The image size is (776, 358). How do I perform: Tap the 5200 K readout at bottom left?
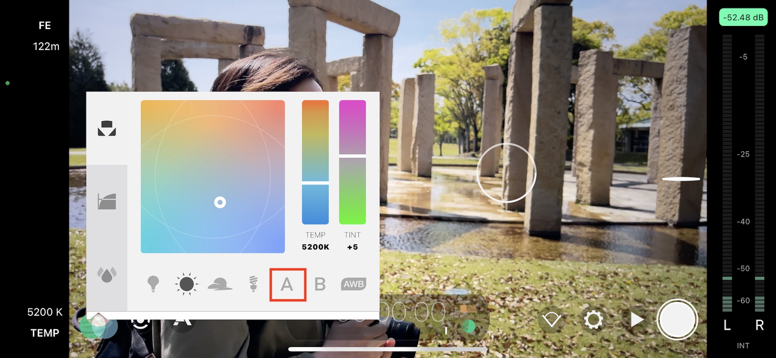click(x=45, y=312)
